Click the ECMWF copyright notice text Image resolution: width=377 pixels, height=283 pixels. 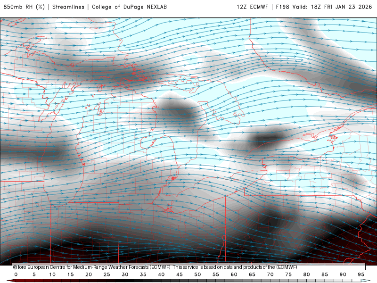155,267
